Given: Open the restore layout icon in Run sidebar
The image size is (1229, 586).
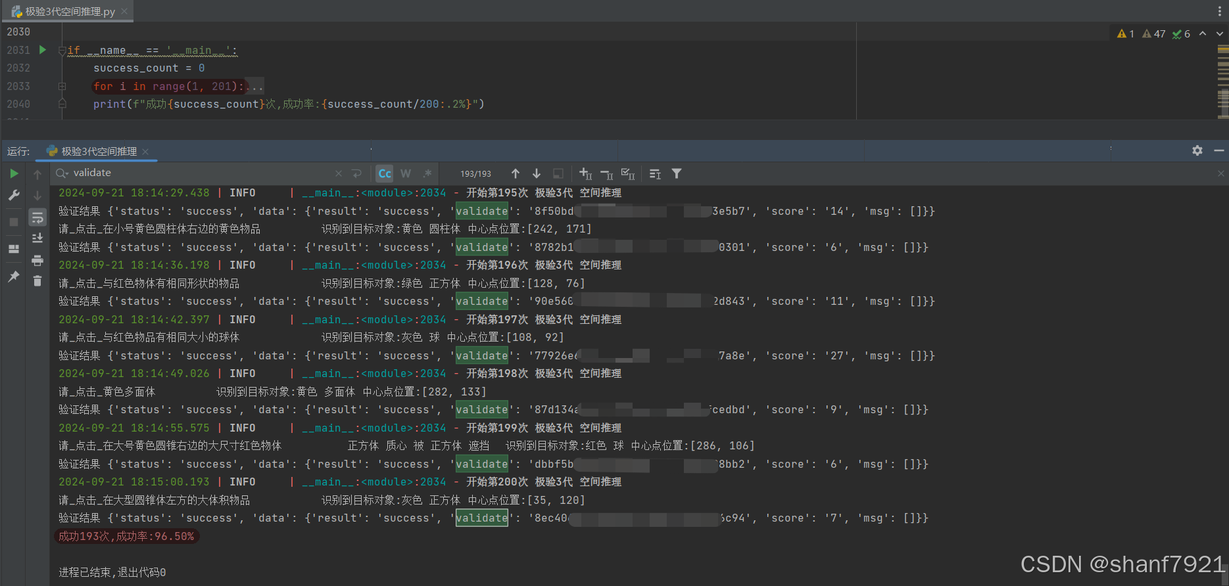Looking at the screenshot, I should [x=14, y=249].
